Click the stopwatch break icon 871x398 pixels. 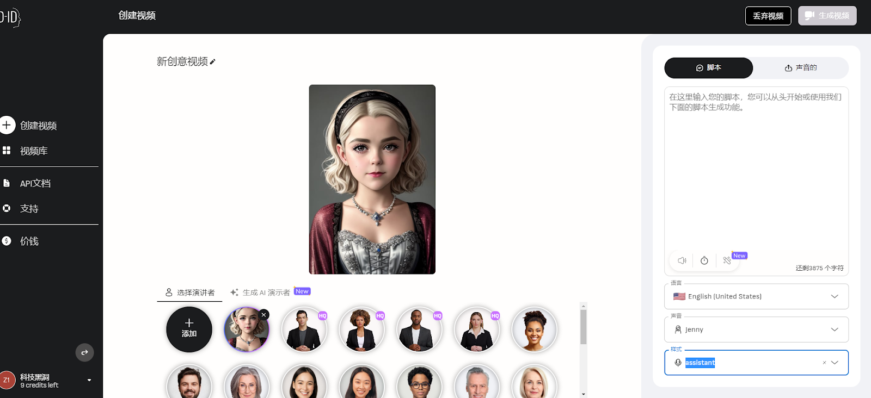point(704,260)
